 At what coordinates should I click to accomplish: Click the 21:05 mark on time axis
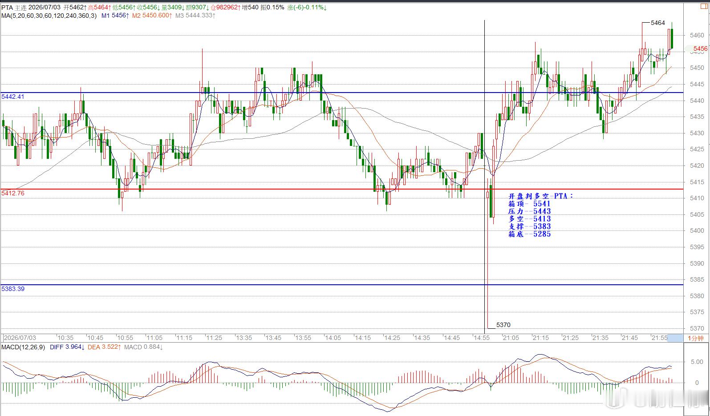tap(511, 338)
